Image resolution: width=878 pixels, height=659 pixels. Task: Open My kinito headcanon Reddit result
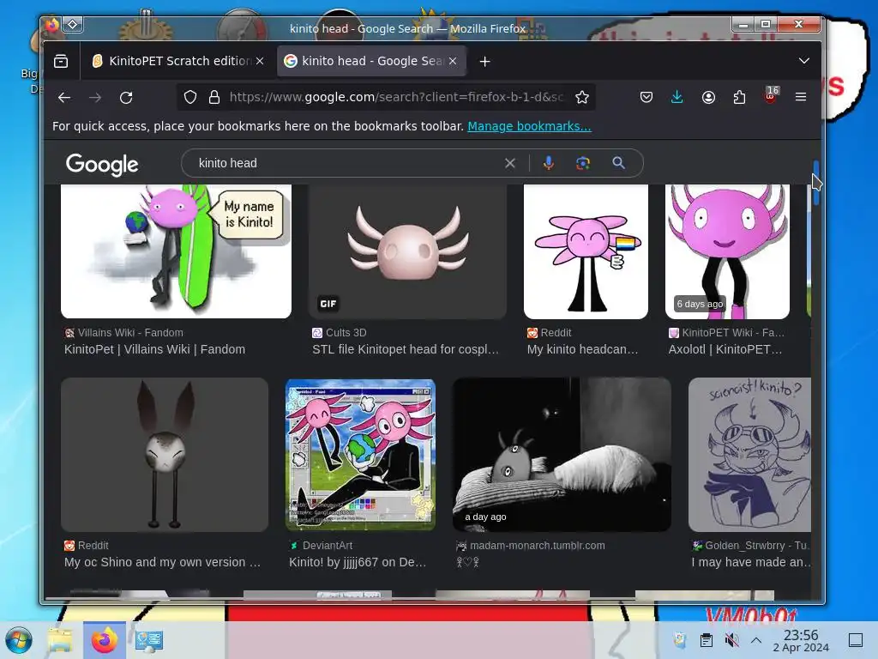(582, 349)
